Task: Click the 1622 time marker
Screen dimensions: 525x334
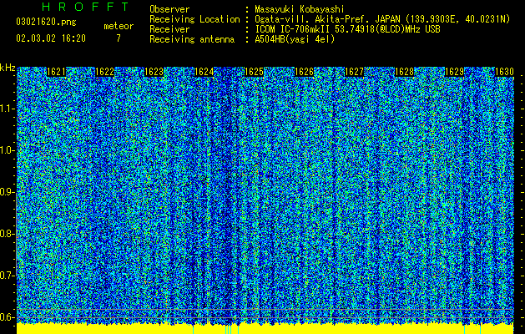Action: point(105,72)
